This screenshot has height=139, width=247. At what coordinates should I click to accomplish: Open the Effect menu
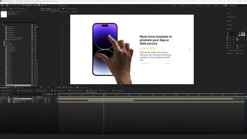[20, 3]
